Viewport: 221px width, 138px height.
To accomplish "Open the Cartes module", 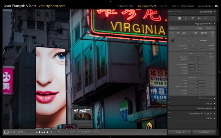I will coord(163,6).
